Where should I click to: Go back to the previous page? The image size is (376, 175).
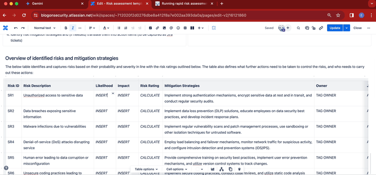(x=4, y=15)
